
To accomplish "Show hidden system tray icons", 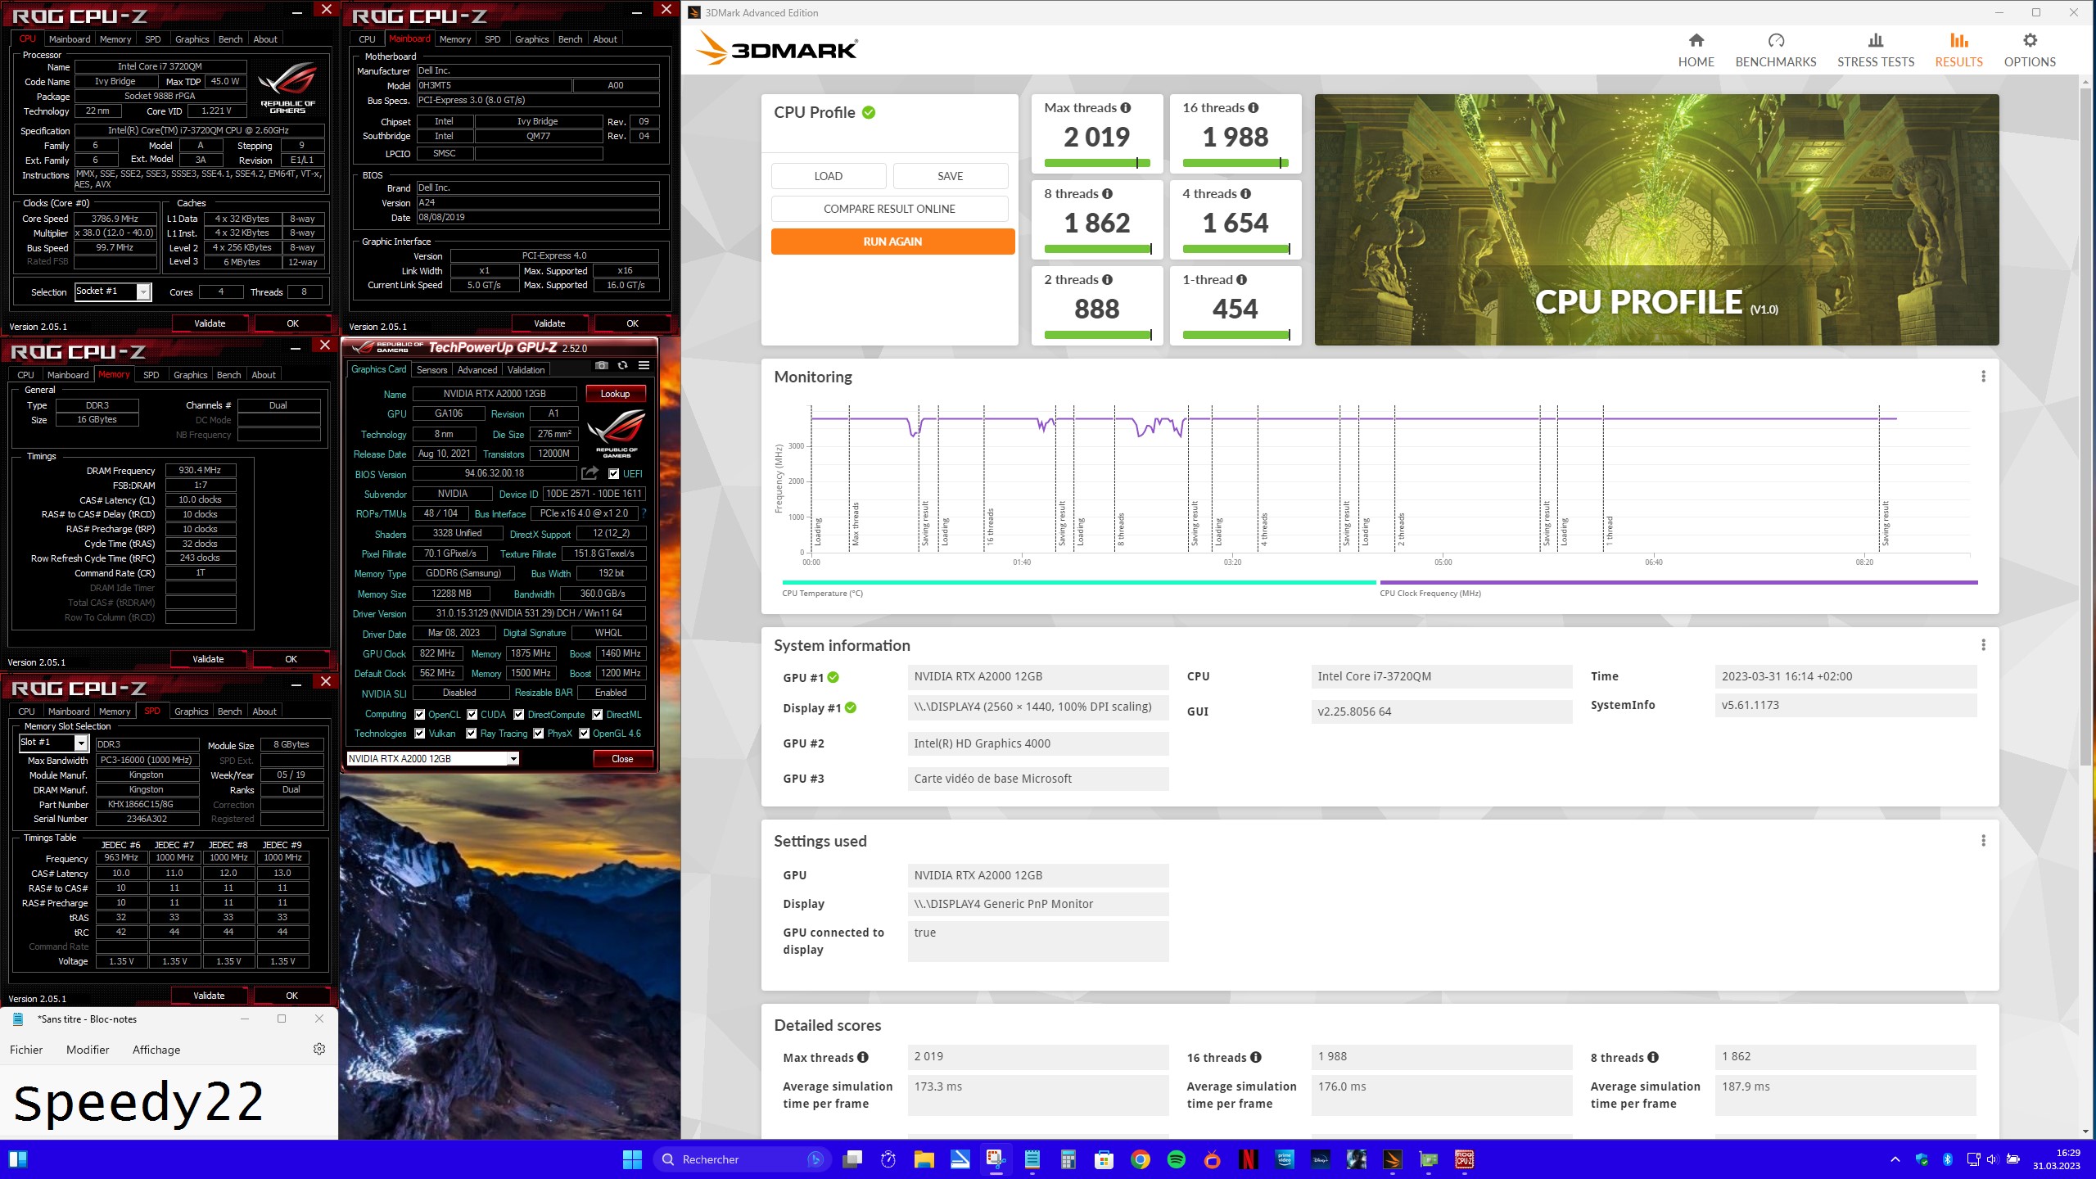I will [x=1895, y=1159].
